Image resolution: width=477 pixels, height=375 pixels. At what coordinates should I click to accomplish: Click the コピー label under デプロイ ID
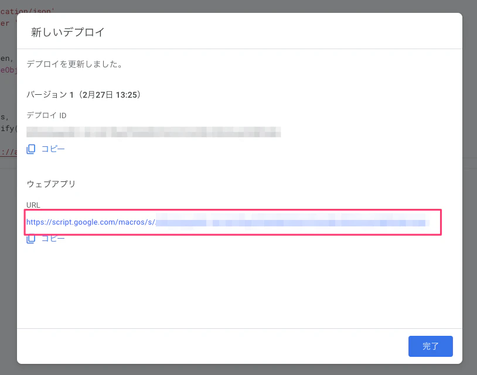pyautogui.click(x=53, y=149)
